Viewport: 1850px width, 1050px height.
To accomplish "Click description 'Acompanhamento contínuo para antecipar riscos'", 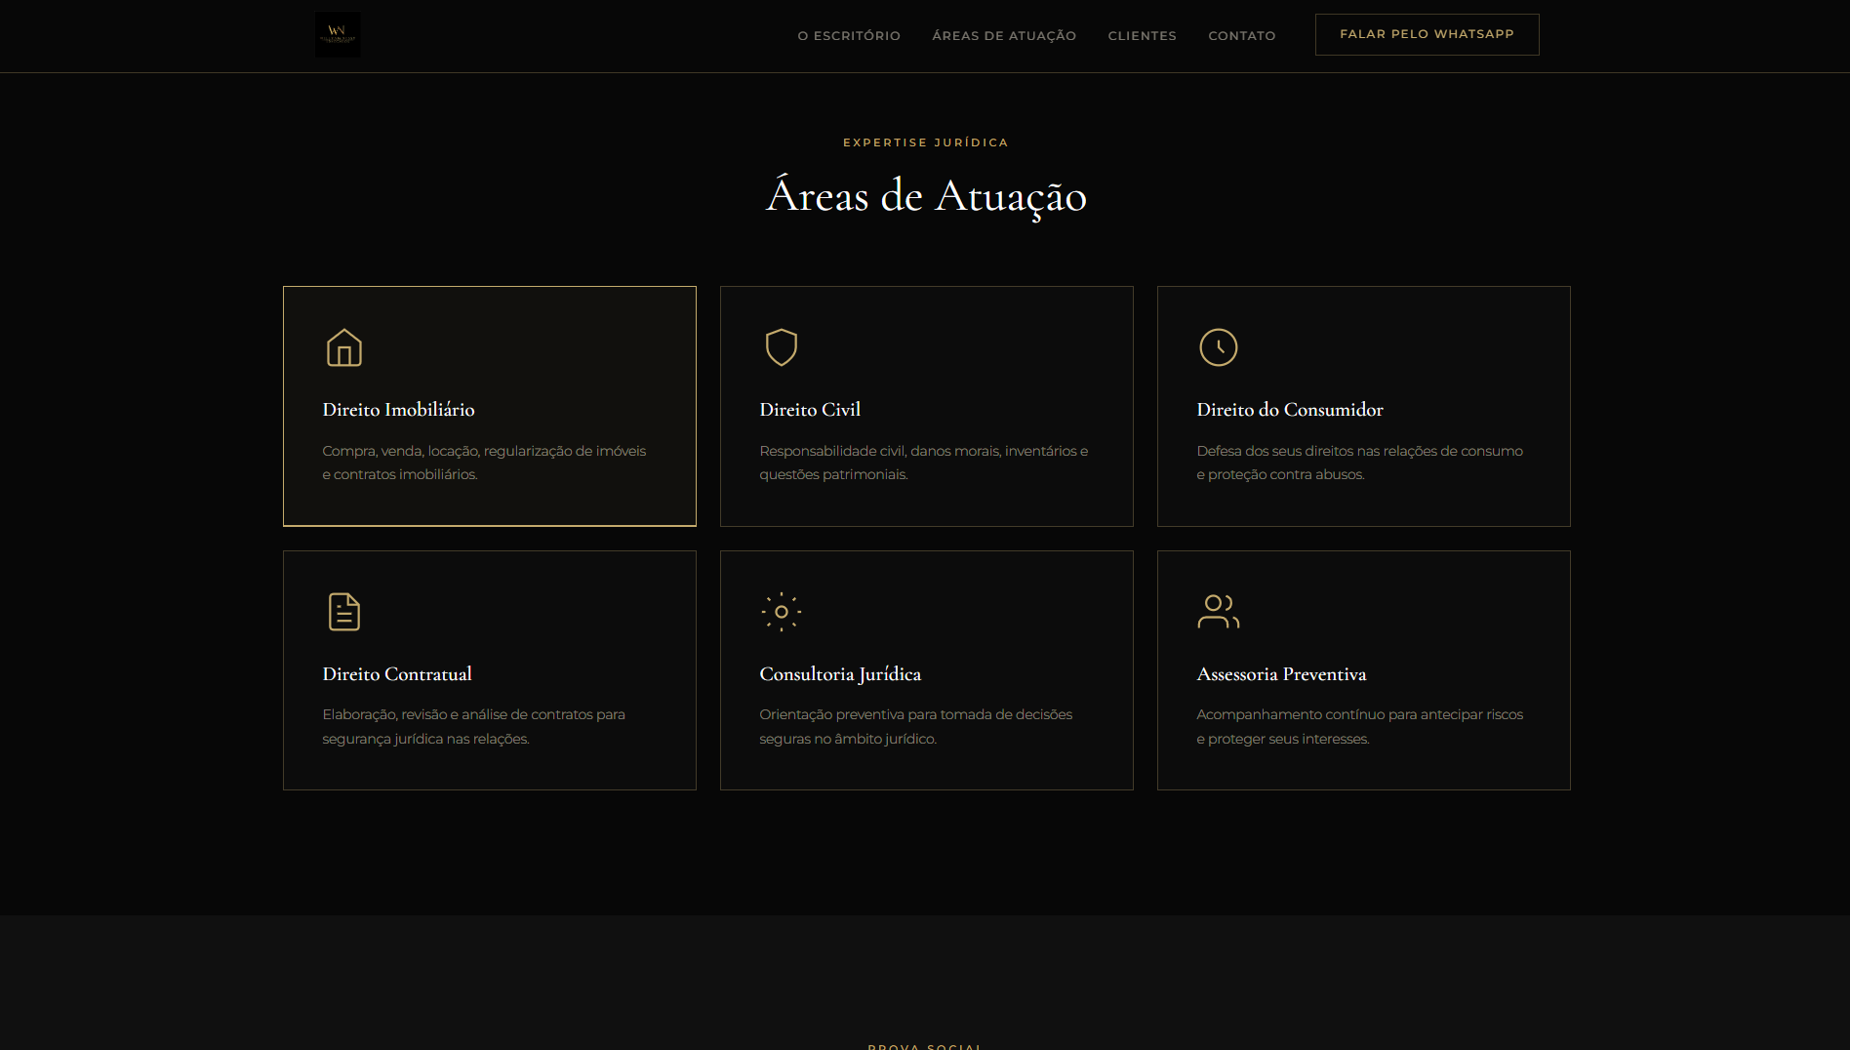I will 1359,727.
